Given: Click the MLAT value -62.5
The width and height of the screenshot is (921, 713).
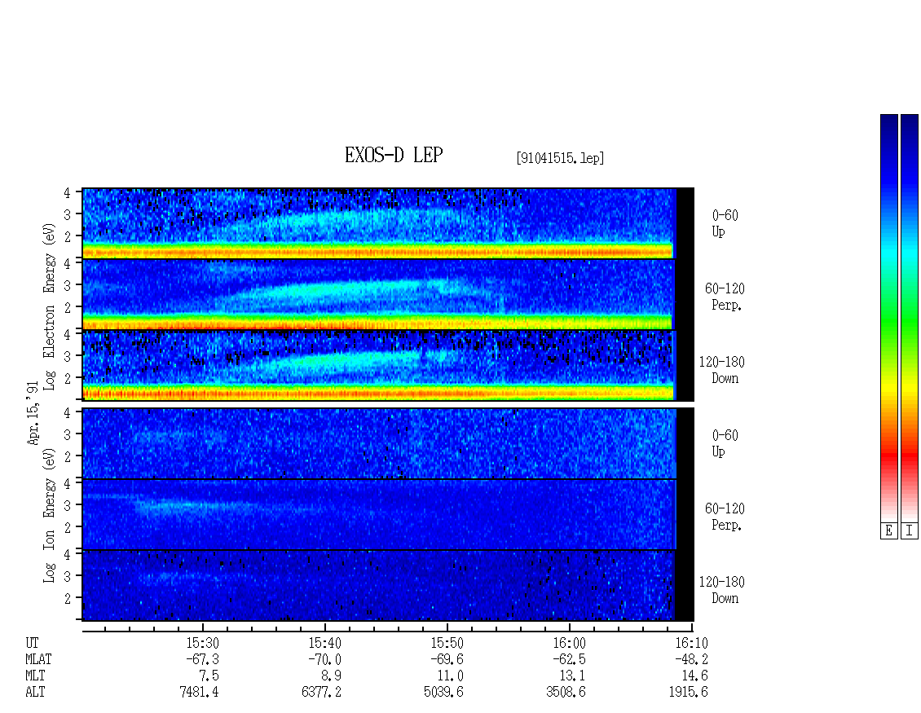Looking at the screenshot, I should [569, 659].
